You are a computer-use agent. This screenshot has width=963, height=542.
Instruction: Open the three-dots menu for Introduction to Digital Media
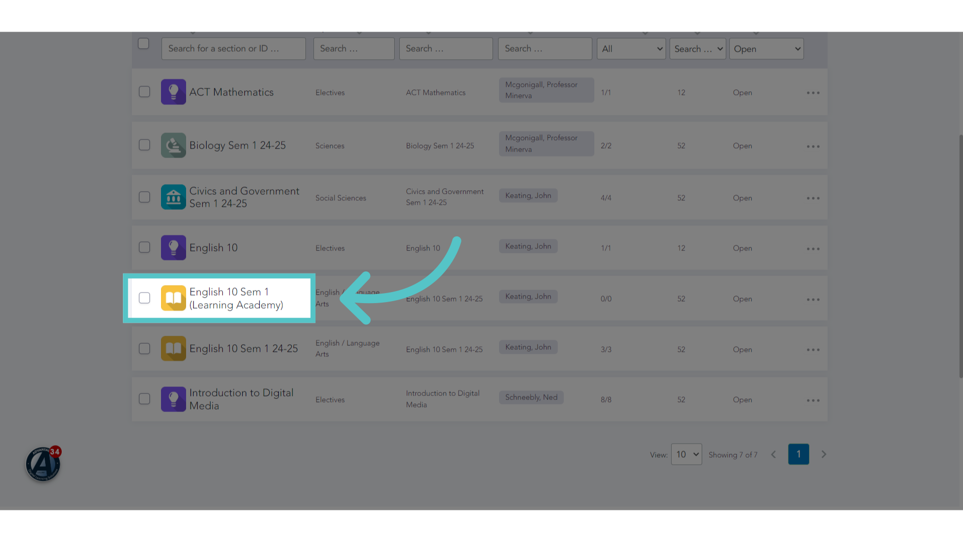pyautogui.click(x=813, y=400)
